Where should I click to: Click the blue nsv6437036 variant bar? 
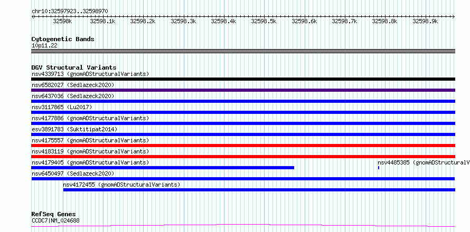click(x=243, y=101)
